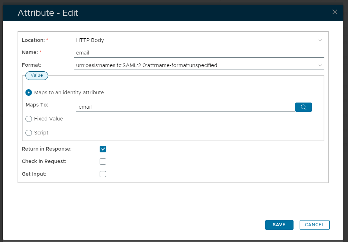Tick the Get Input checkbox

(103, 174)
